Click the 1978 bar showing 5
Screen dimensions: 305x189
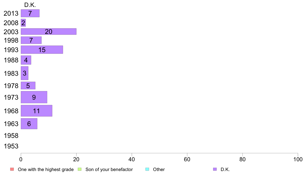[x=28, y=86]
